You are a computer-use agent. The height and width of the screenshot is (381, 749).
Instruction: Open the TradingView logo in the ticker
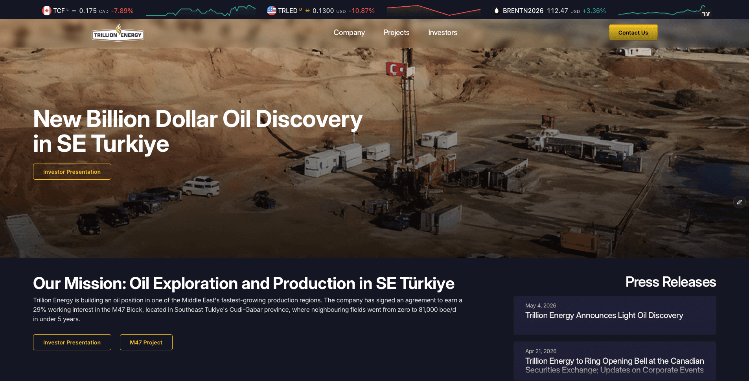(x=706, y=13)
